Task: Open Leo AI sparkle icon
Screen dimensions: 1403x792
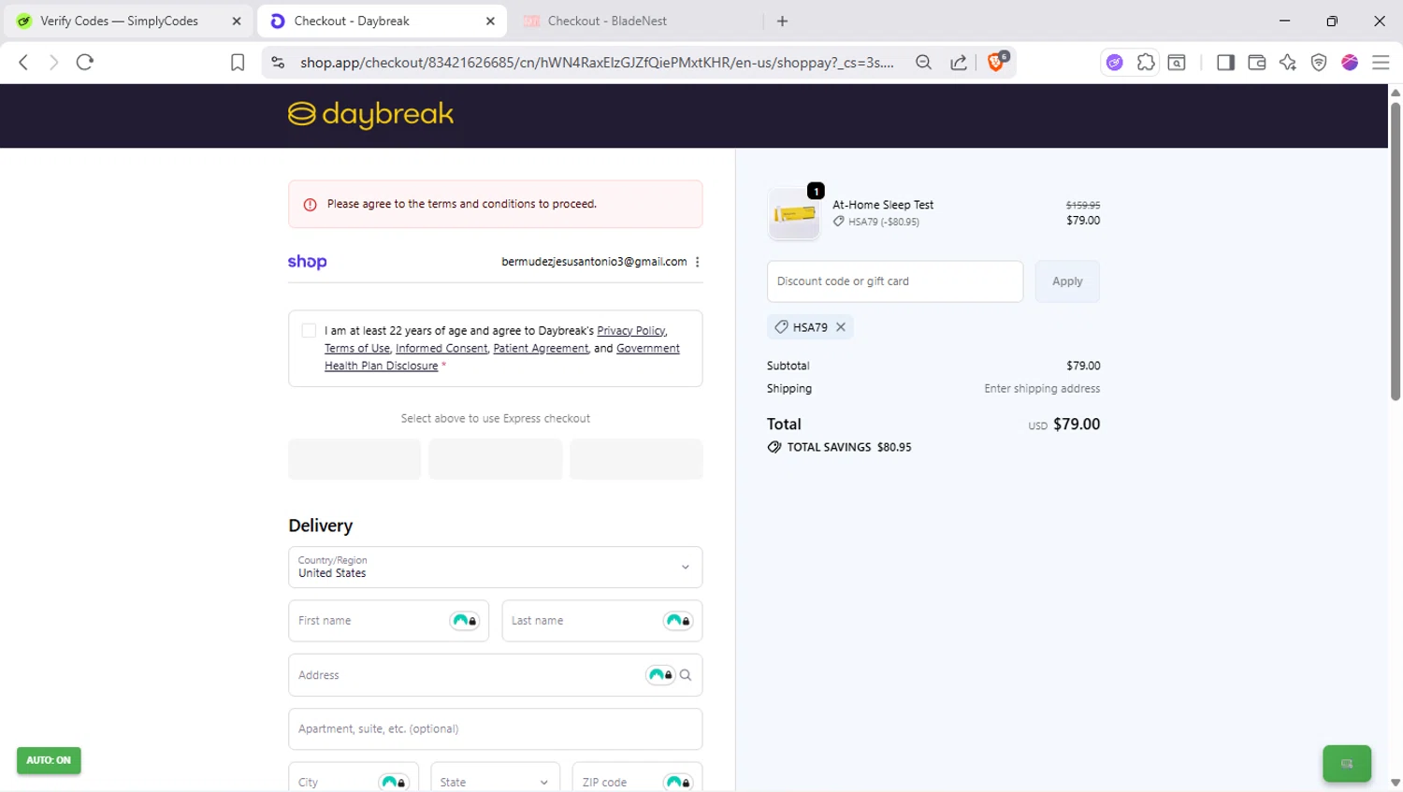Action: pos(1288,63)
